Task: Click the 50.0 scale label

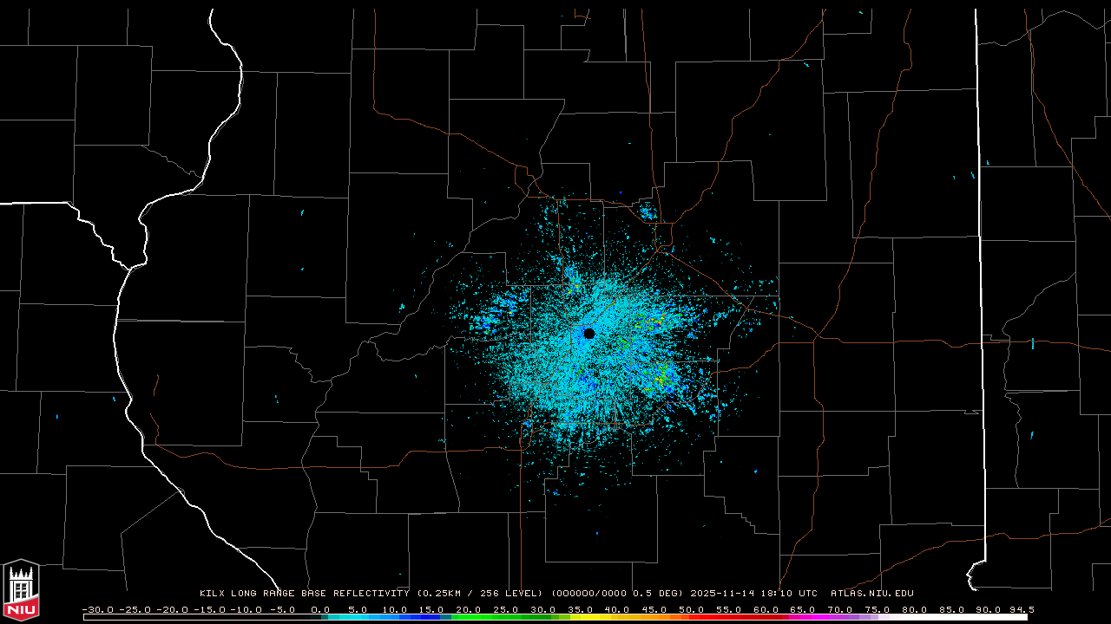Action: coord(692,610)
